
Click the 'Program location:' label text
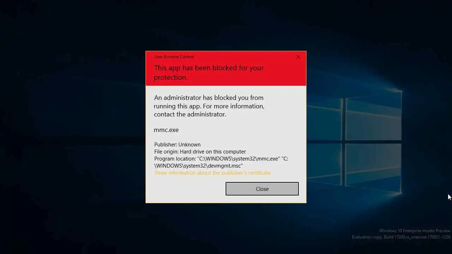point(175,159)
